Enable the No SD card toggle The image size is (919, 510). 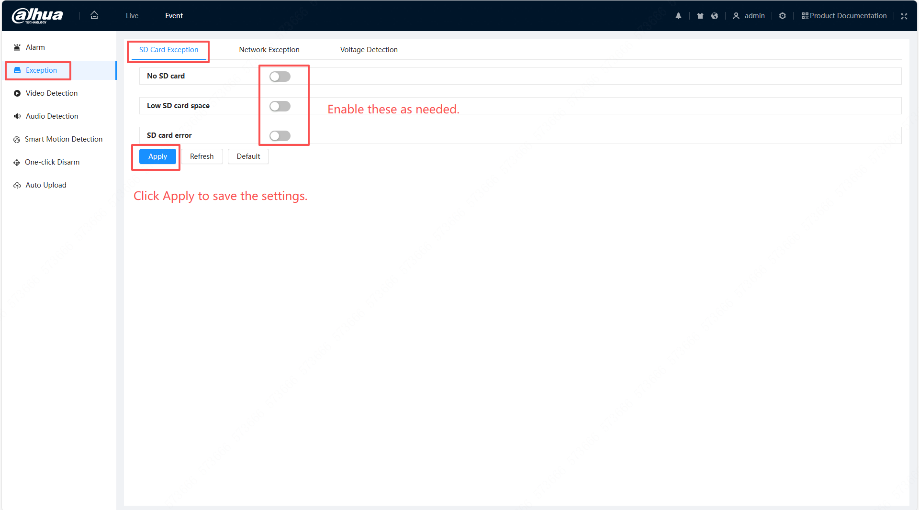pyautogui.click(x=280, y=77)
